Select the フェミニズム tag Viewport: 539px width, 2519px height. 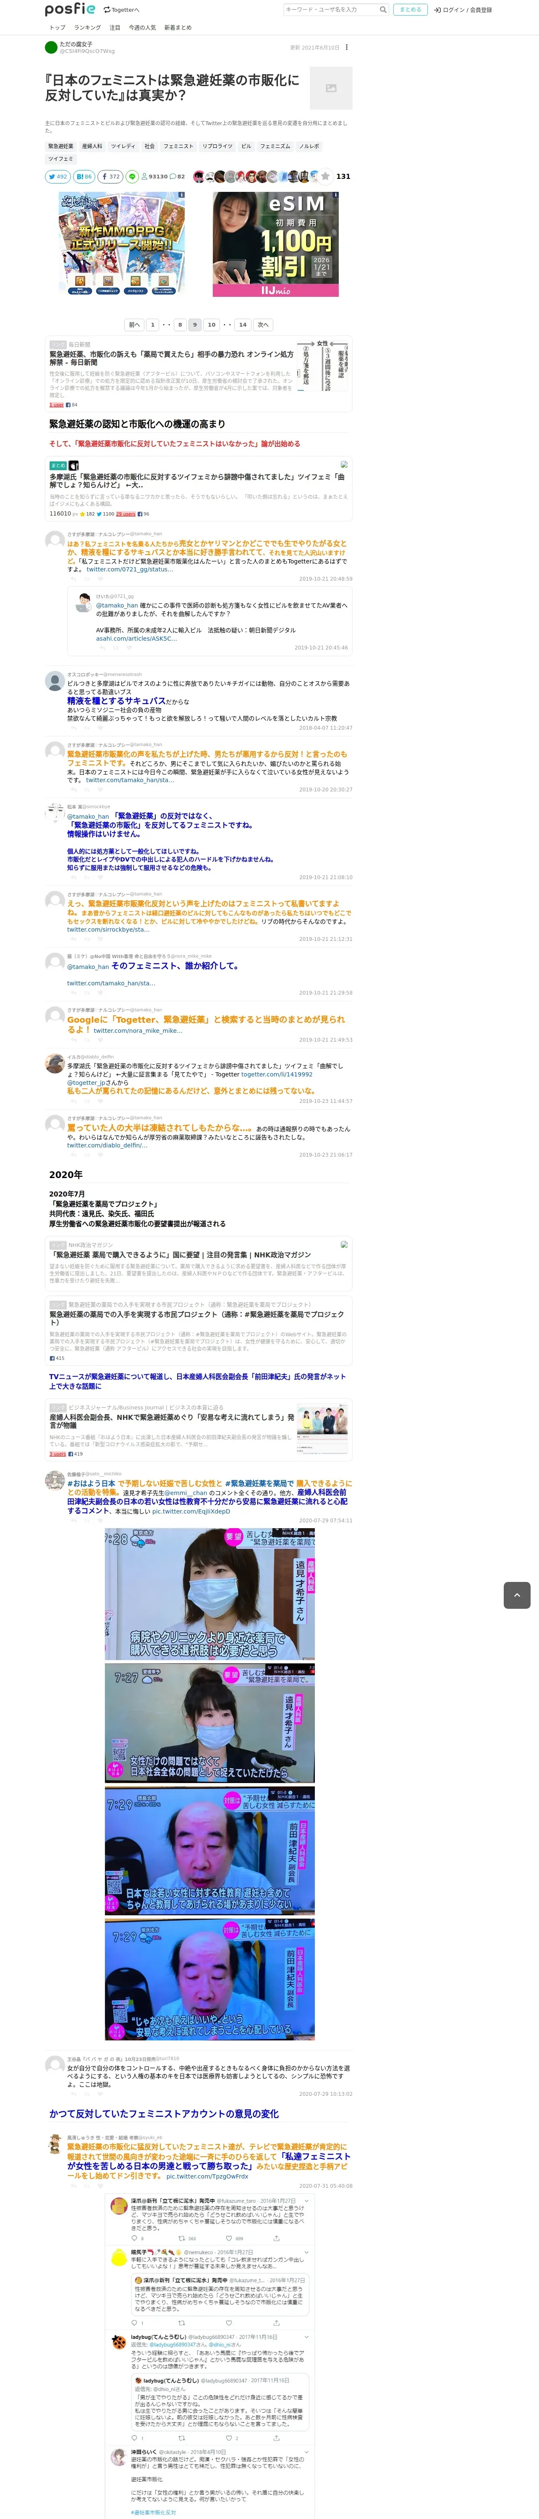[x=275, y=146]
